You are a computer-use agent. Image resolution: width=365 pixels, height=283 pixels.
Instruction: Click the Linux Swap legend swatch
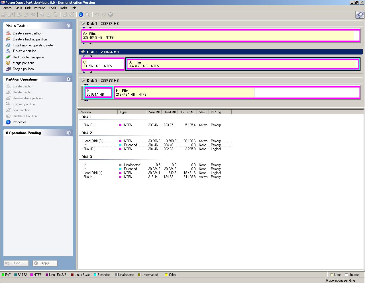tap(72, 275)
